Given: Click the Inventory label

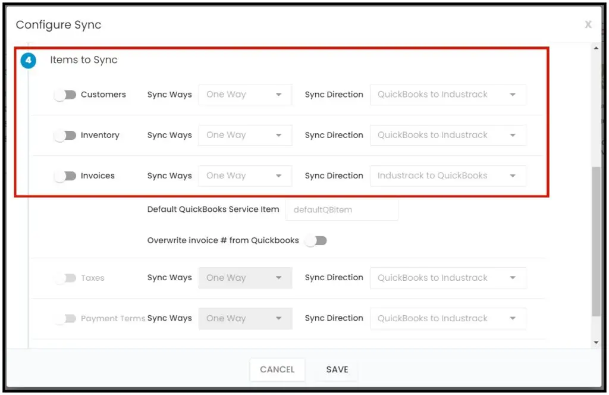Looking at the screenshot, I should (100, 135).
